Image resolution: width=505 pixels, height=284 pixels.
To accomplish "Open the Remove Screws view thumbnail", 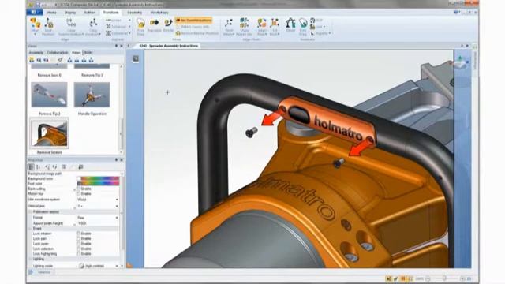I will 49,133.
